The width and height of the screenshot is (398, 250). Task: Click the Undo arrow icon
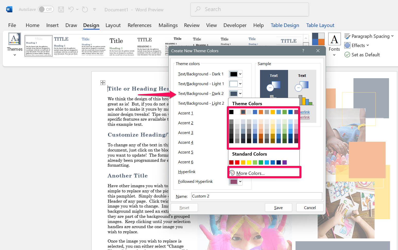[x=71, y=10]
